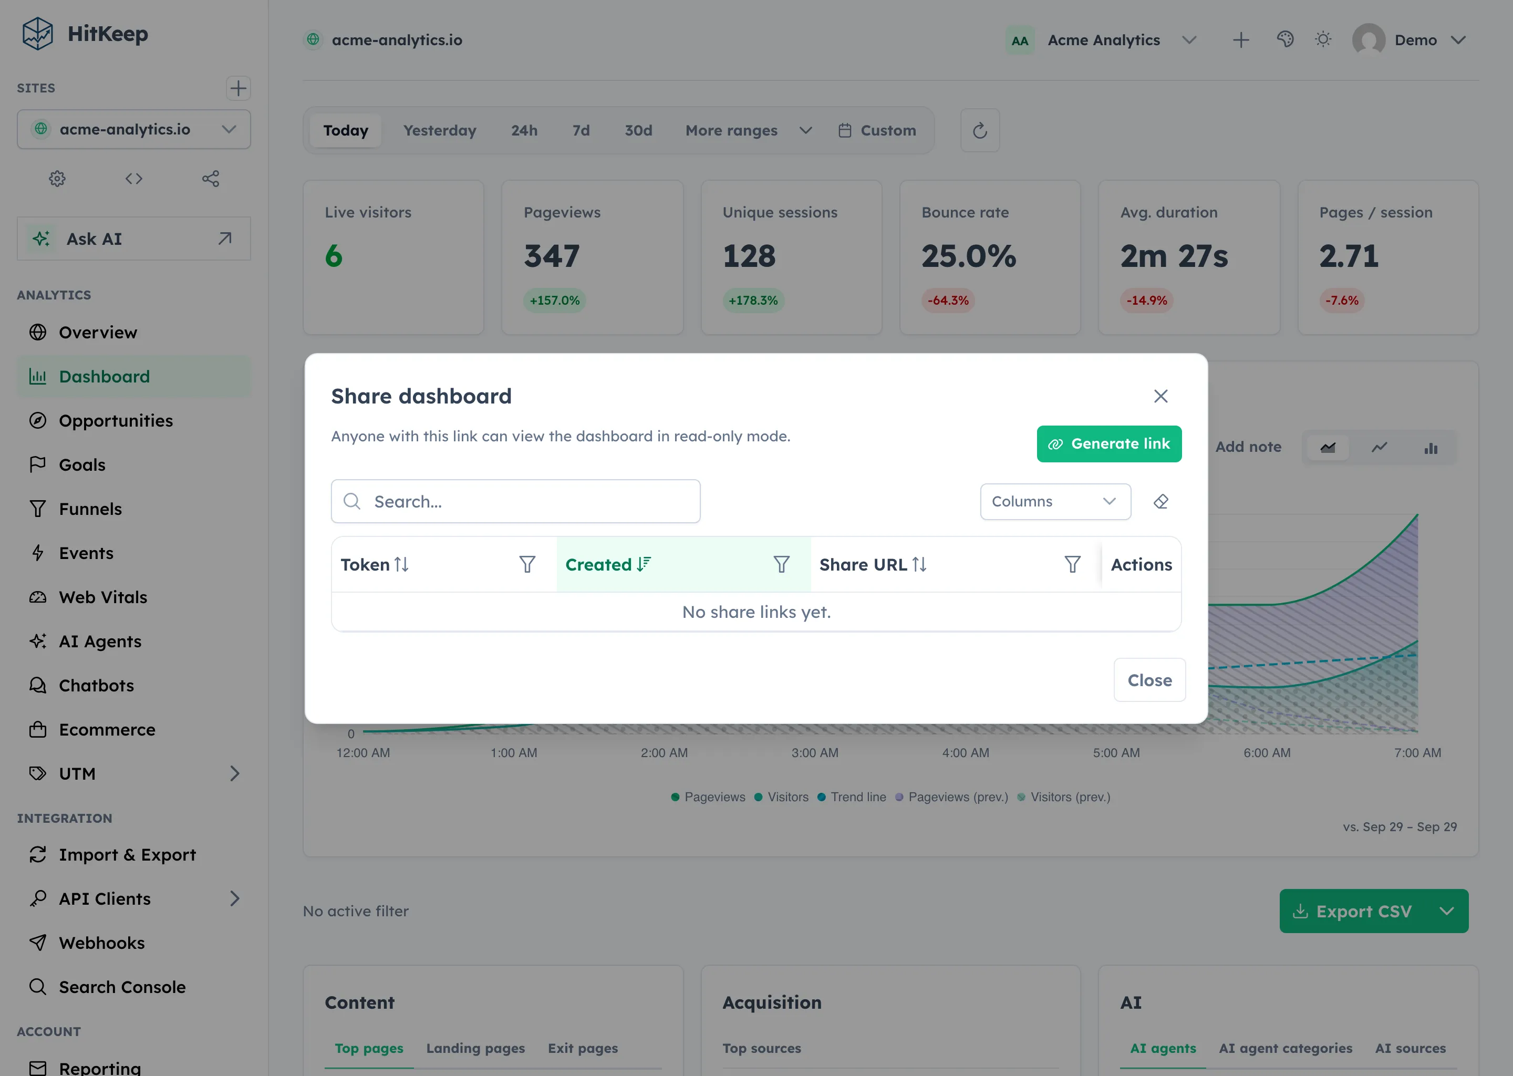Click the share icon under site selector
The width and height of the screenshot is (1513, 1076).
[x=211, y=179]
